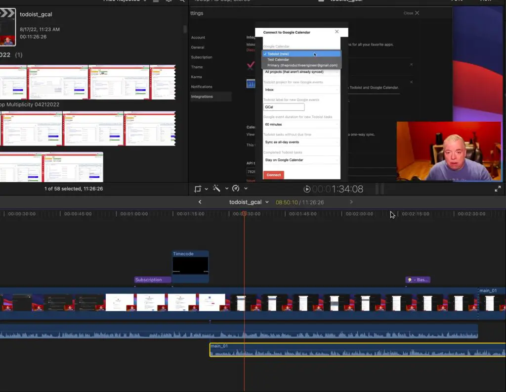Click the ruler label 00:02:15:00

415,214
